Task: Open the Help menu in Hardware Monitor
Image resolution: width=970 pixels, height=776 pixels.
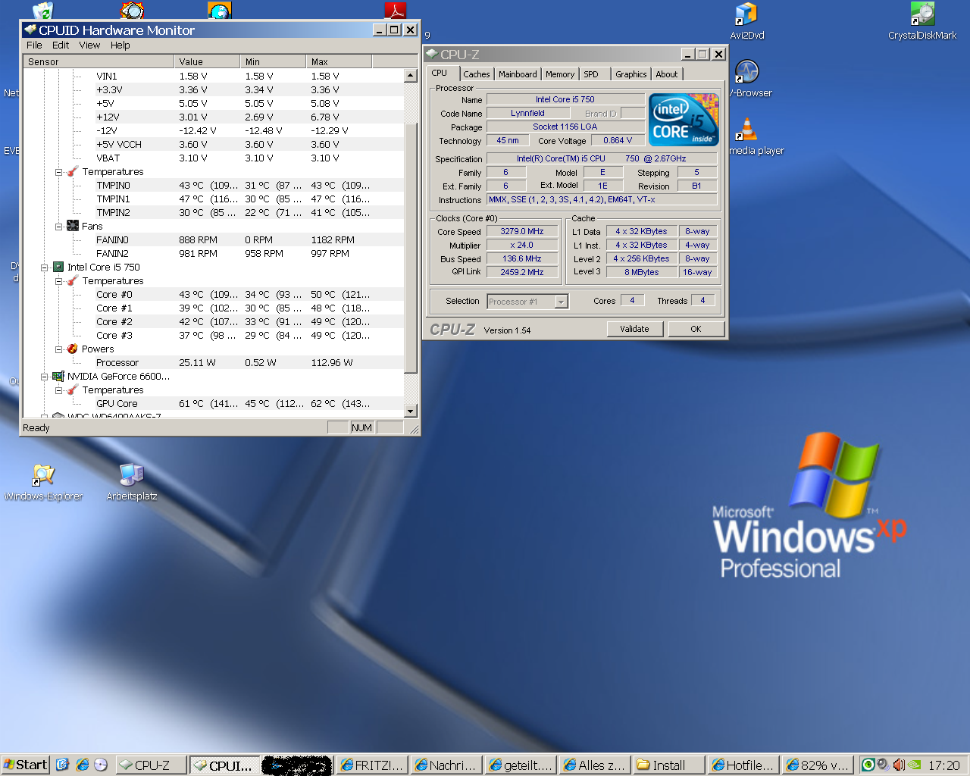Action: coord(120,45)
